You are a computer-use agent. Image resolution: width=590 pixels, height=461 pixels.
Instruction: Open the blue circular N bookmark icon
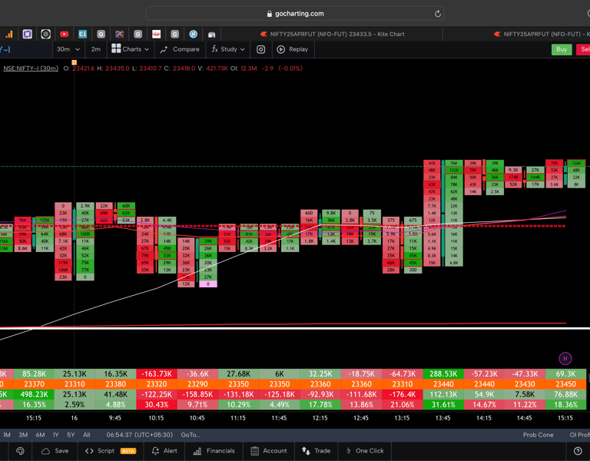[193, 35]
